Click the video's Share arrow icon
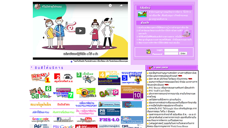228x128 pixels. click(121, 6)
